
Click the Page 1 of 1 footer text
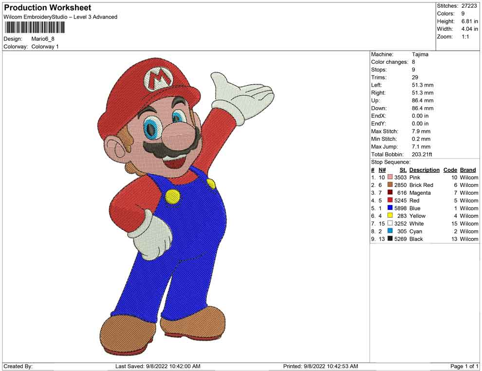click(x=464, y=366)
